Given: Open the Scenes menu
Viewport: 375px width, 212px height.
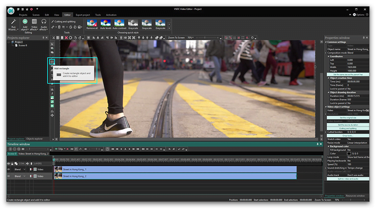Looking at the screenshot, I should 36,15.
